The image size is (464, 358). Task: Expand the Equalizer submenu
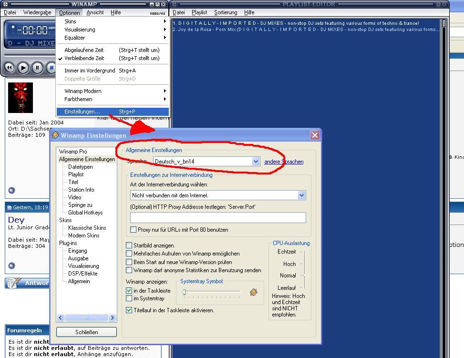coord(113,38)
